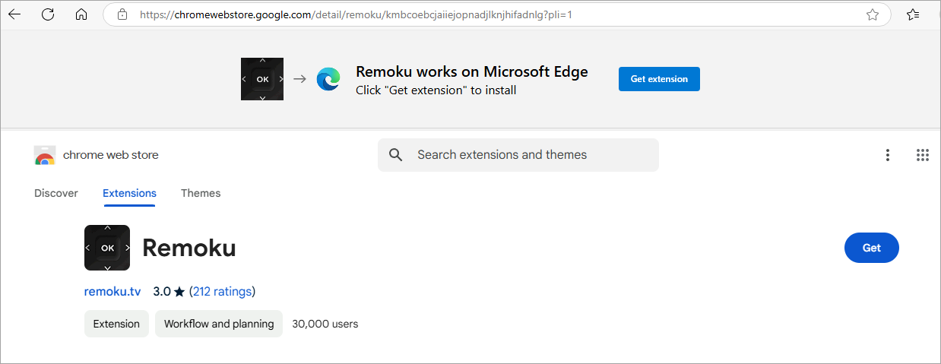Click the address bar URL
The image size is (941, 364).
pyautogui.click(x=356, y=14)
